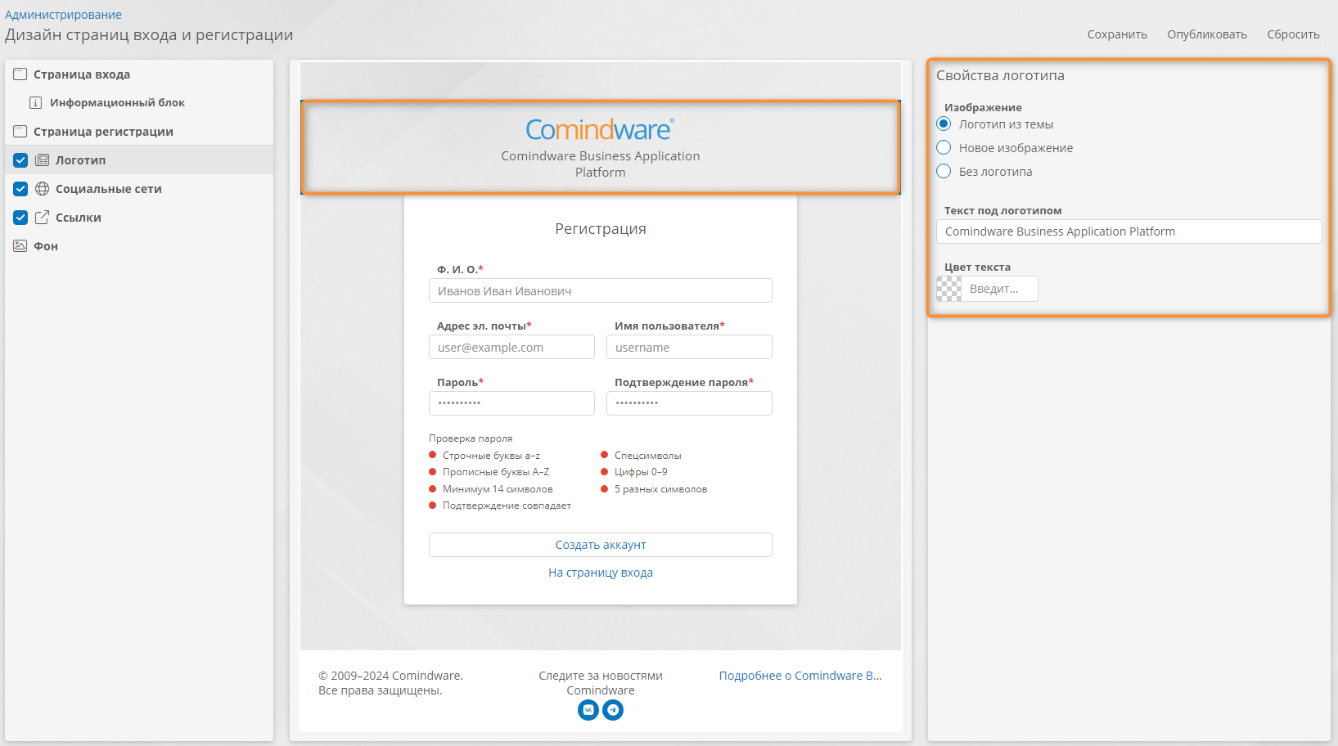Select the Новое изображение radio option
This screenshot has height=746, width=1338.
pyautogui.click(x=944, y=147)
